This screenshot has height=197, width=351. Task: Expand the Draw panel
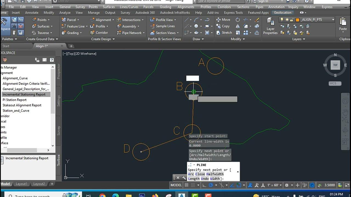198,39
